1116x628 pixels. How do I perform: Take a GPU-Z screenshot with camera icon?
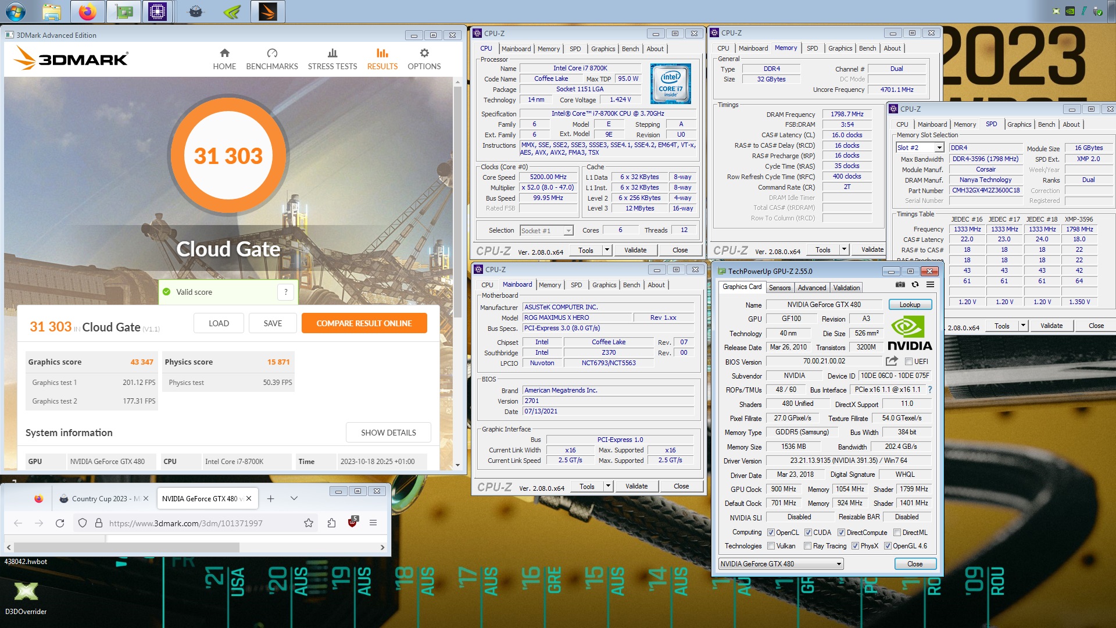coord(900,285)
